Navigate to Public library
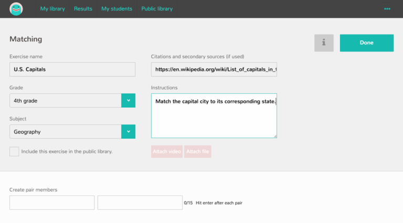This screenshot has width=403, height=223. [x=157, y=9]
